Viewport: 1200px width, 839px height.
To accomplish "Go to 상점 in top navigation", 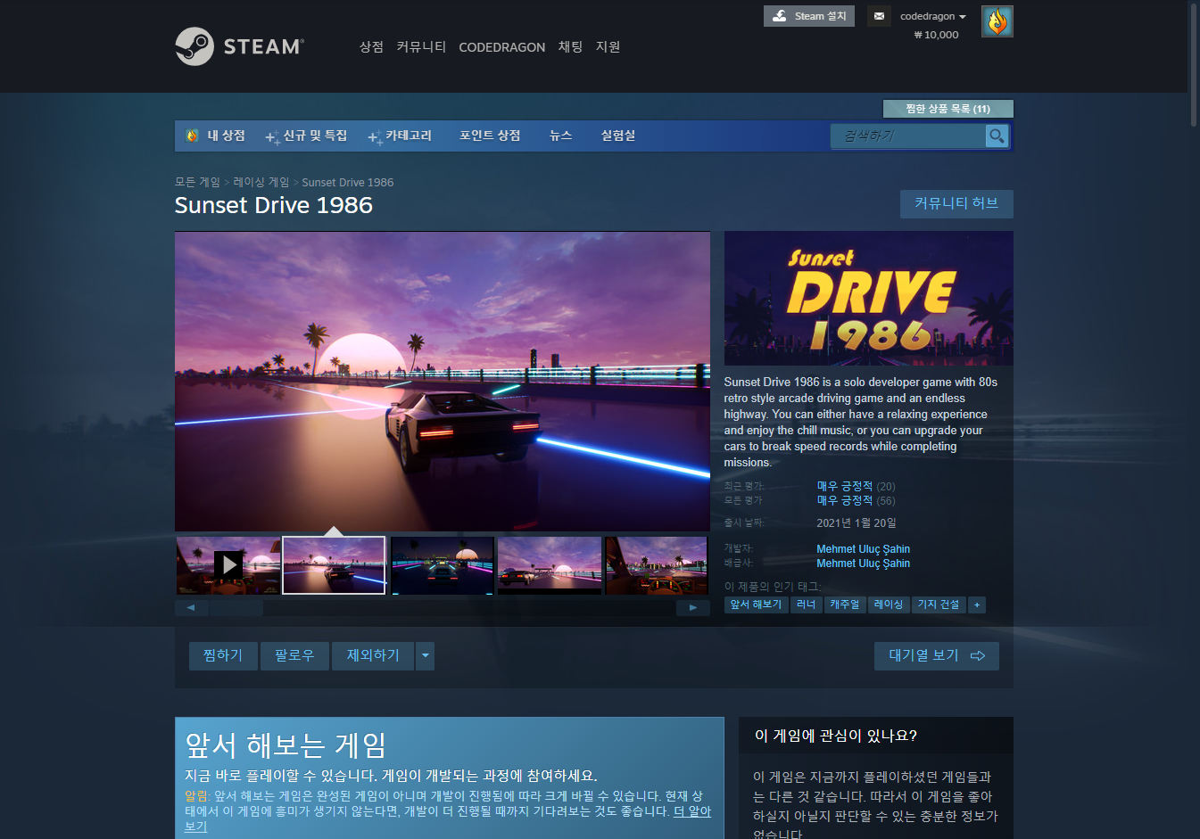I will click(x=371, y=46).
